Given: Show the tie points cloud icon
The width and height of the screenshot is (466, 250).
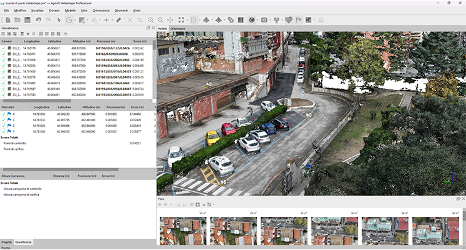Looking at the screenshot, I should coord(181,20).
